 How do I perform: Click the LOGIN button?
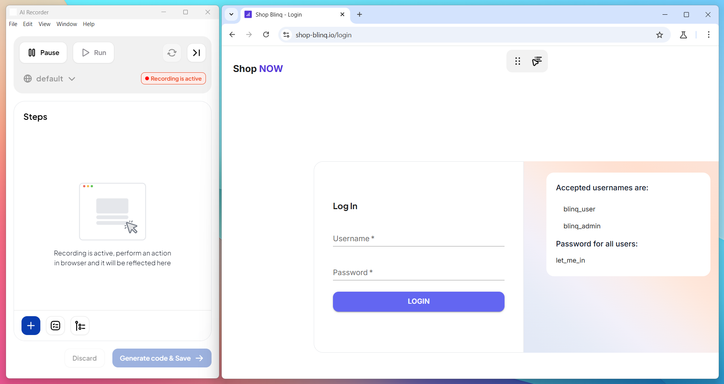tap(419, 301)
